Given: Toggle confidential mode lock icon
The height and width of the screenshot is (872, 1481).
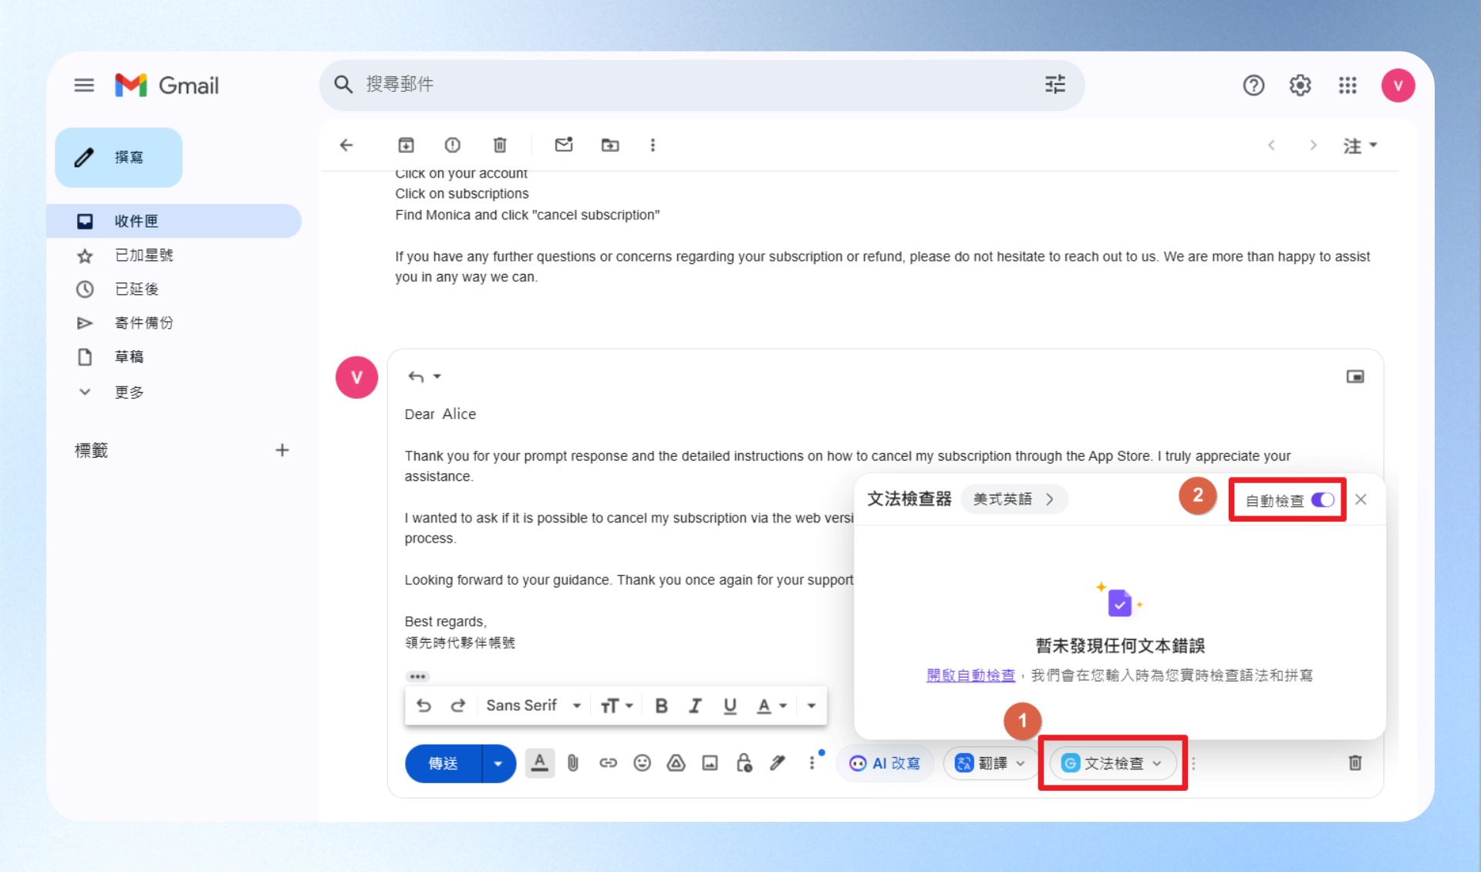Looking at the screenshot, I should point(744,763).
